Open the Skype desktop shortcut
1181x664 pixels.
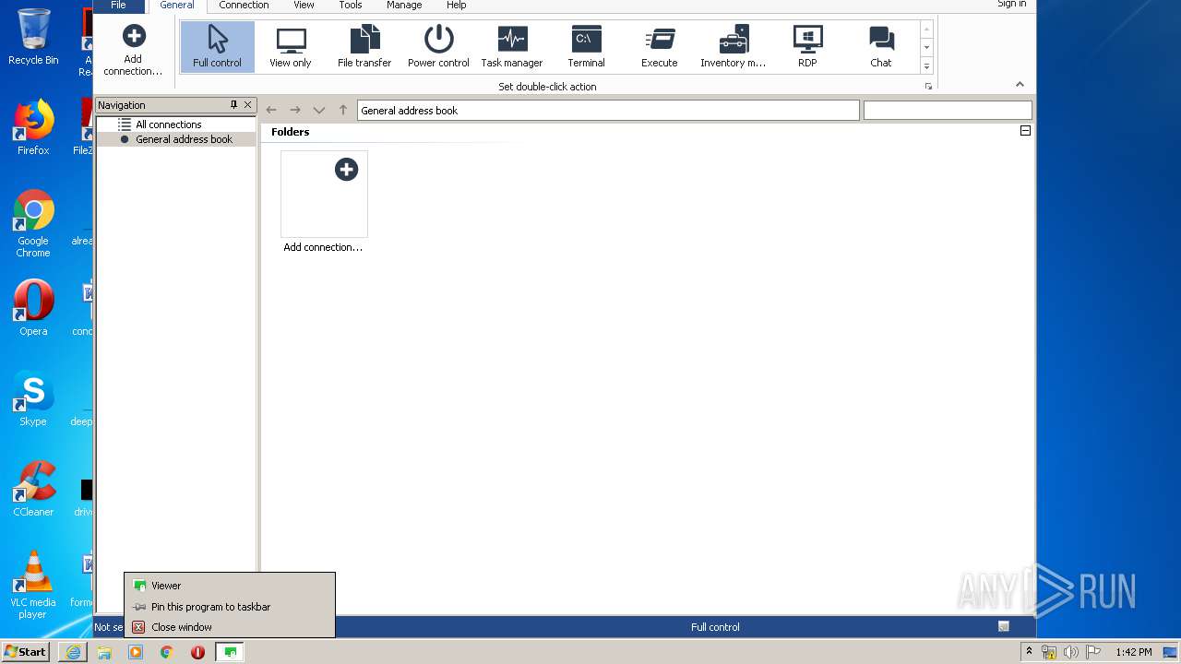pyautogui.click(x=33, y=398)
